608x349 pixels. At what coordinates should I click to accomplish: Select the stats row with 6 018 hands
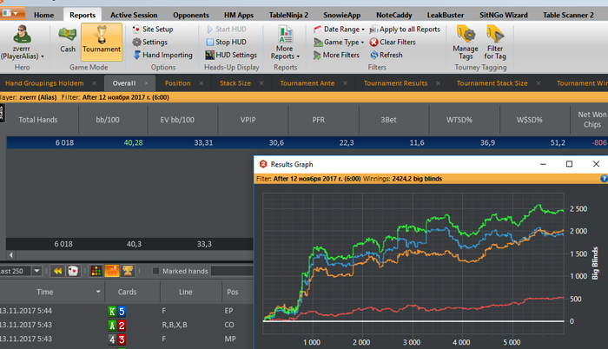click(x=307, y=142)
